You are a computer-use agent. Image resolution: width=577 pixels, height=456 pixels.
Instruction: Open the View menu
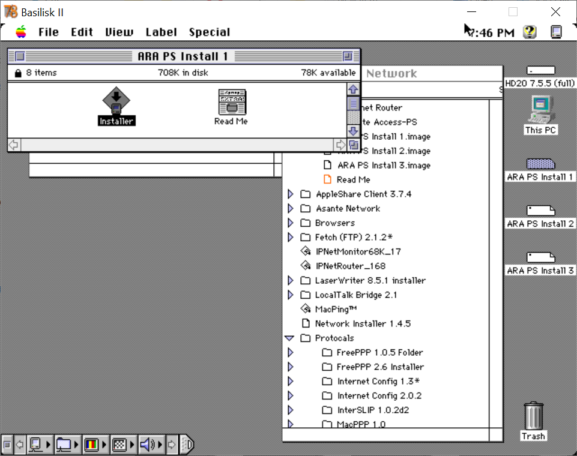click(x=119, y=32)
